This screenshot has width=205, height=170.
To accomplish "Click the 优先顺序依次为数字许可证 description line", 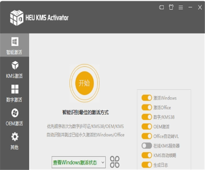I will tap(85, 126).
